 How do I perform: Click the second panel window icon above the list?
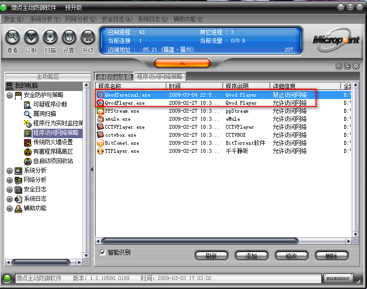coord(347,66)
